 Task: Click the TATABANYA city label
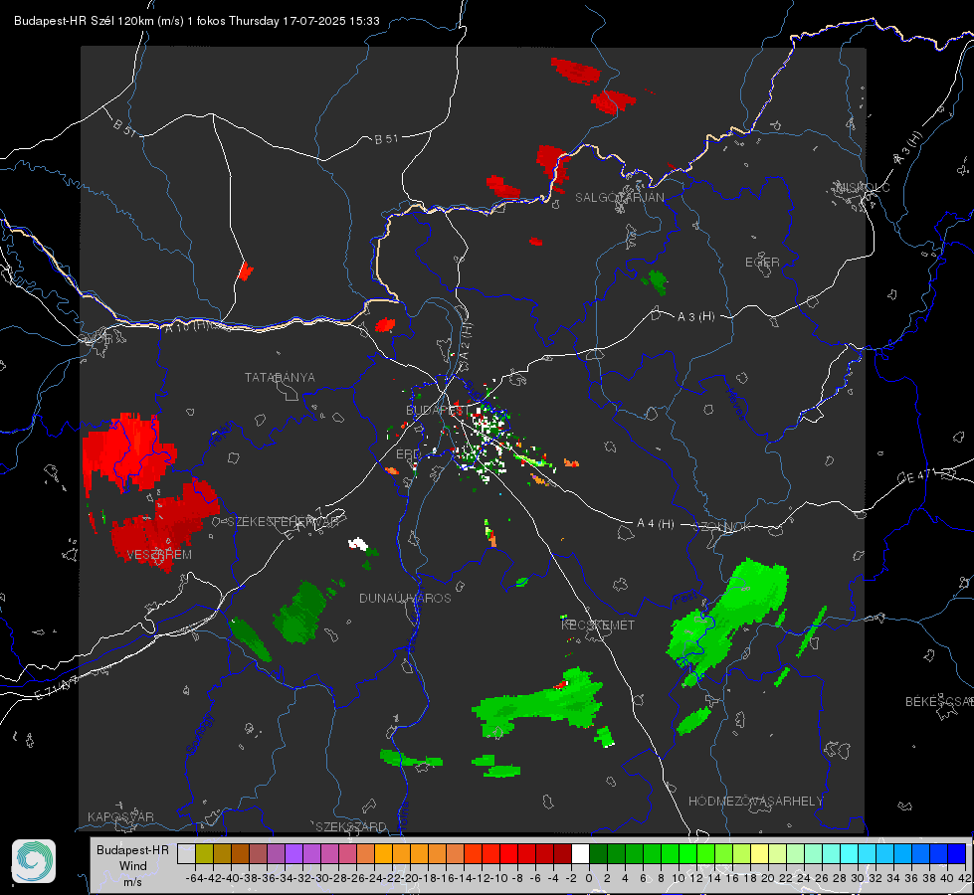click(280, 377)
